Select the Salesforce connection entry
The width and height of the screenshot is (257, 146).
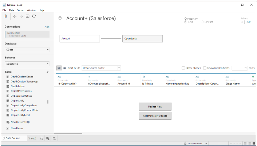click(x=27, y=34)
